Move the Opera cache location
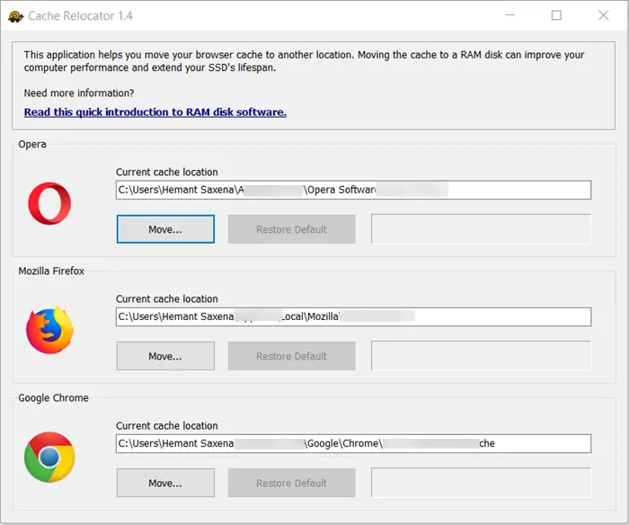 pyautogui.click(x=165, y=229)
